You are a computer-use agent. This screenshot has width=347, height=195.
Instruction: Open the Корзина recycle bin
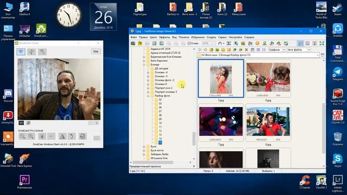click(x=338, y=139)
